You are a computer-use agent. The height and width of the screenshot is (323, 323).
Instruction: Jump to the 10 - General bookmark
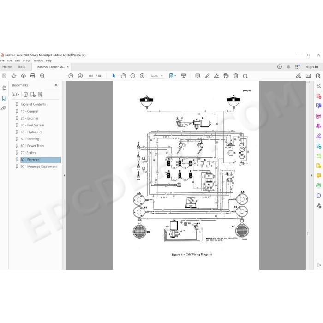pyautogui.click(x=30, y=111)
